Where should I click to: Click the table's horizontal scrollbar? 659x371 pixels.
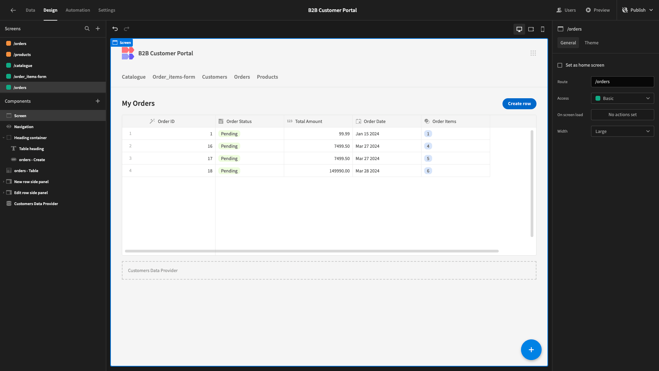pyautogui.click(x=312, y=251)
